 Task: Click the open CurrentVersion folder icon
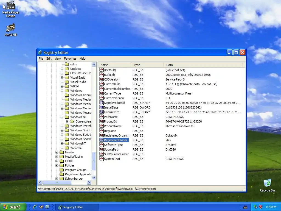72,121
